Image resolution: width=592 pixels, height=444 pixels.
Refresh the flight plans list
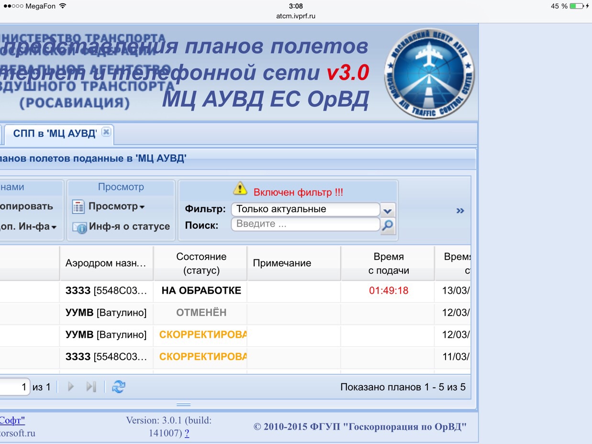(x=118, y=387)
